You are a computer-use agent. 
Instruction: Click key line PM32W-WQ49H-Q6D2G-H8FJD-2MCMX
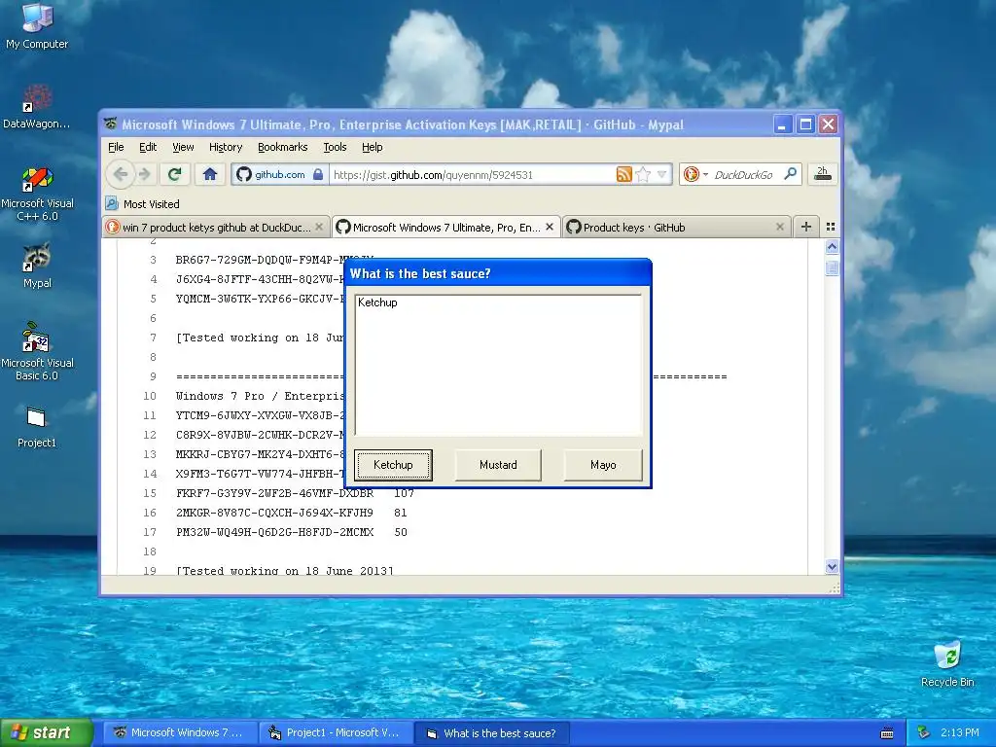274,532
